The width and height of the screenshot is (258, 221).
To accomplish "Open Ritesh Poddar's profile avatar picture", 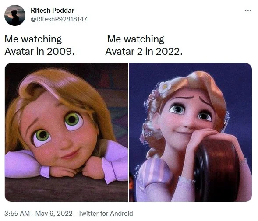I will 15,15.
